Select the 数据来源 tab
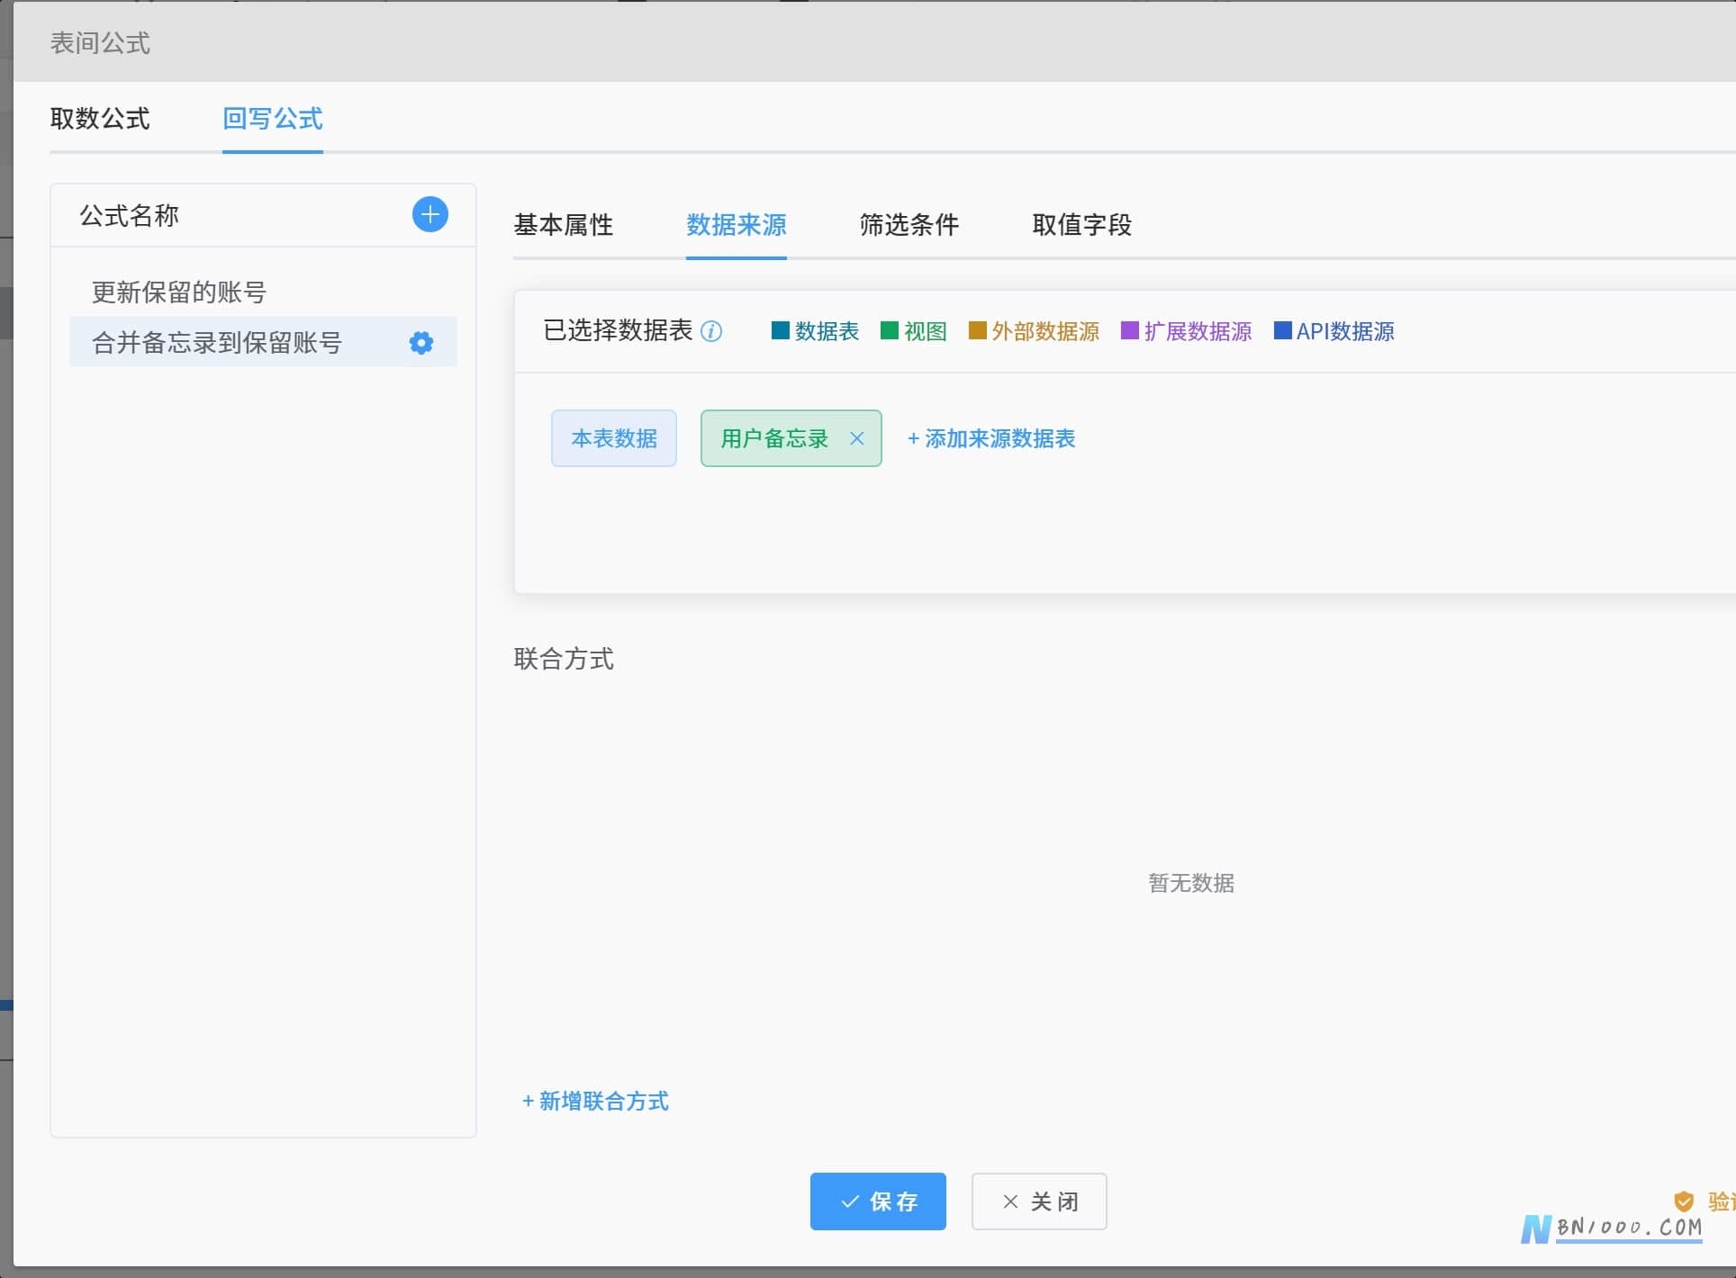Image resolution: width=1736 pixels, height=1278 pixels. [737, 225]
